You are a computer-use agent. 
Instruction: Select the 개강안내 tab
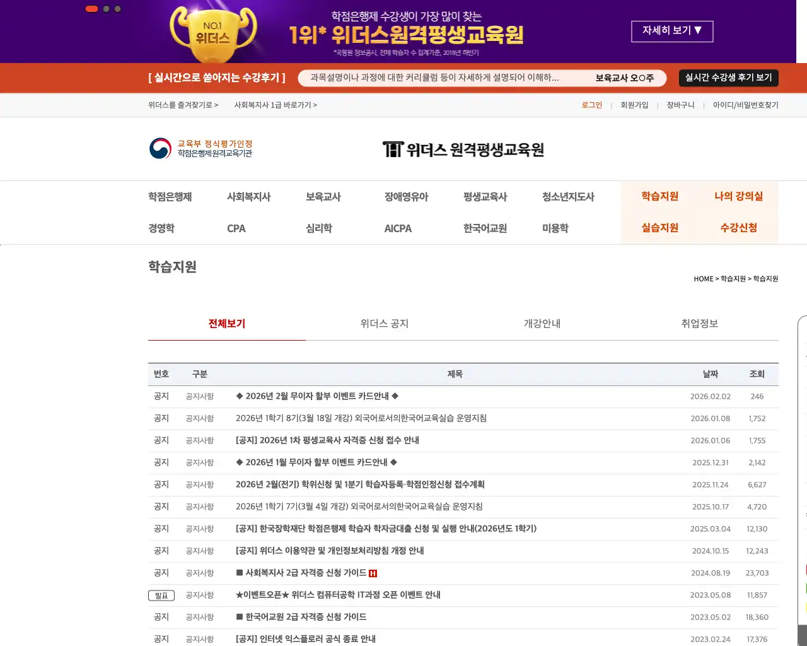(542, 324)
